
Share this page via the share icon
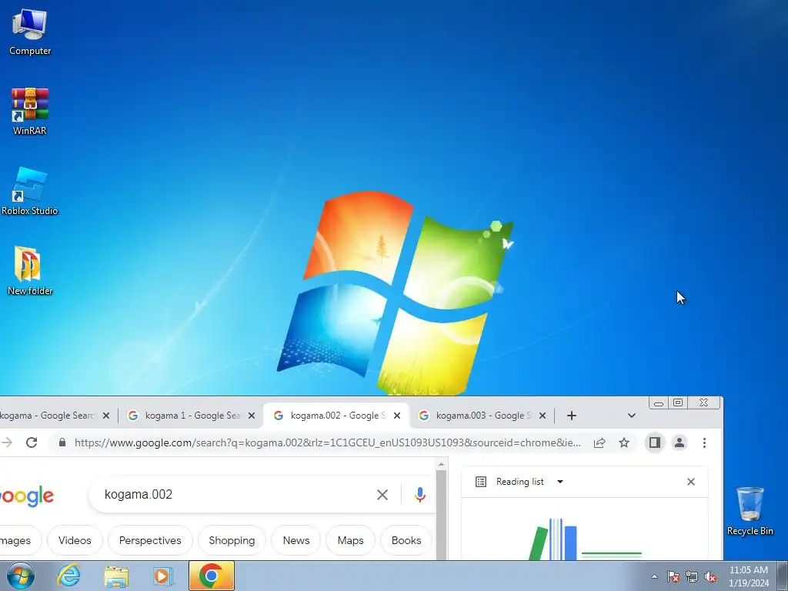click(599, 442)
